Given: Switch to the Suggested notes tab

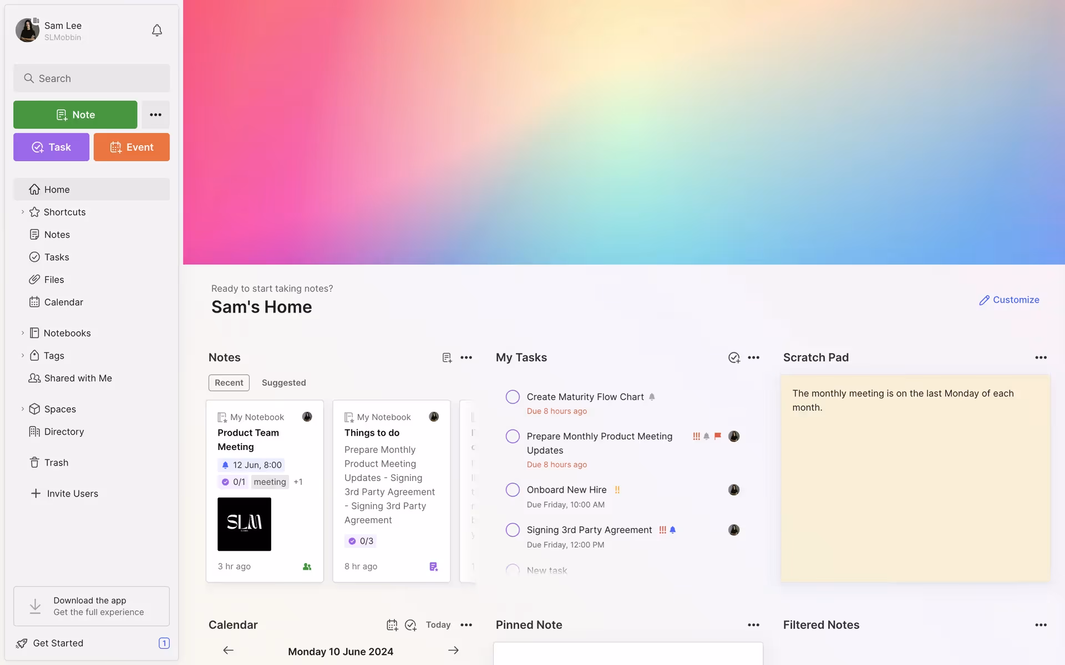Looking at the screenshot, I should pyautogui.click(x=283, y=382).
